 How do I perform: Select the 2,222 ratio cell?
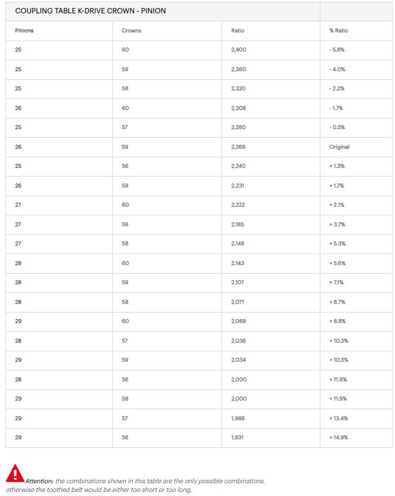click(238, 205)
